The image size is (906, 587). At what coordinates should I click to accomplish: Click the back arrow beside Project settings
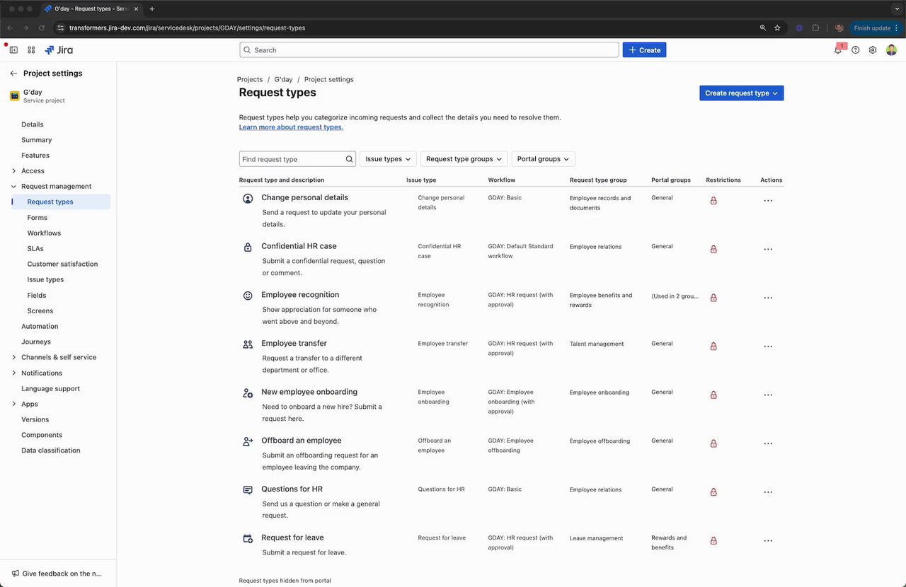point(13,74)
